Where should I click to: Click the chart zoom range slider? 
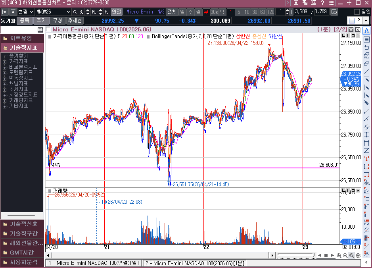pos(293,255)
